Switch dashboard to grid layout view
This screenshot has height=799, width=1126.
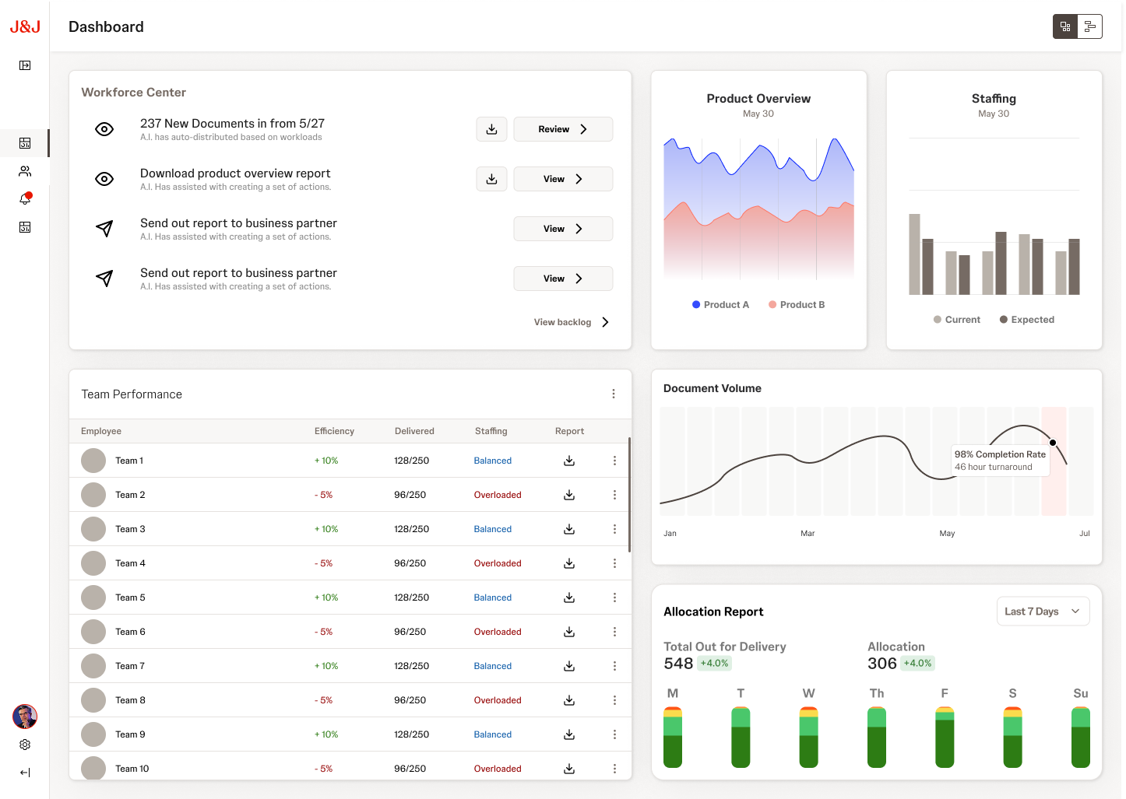point(1064,26)
